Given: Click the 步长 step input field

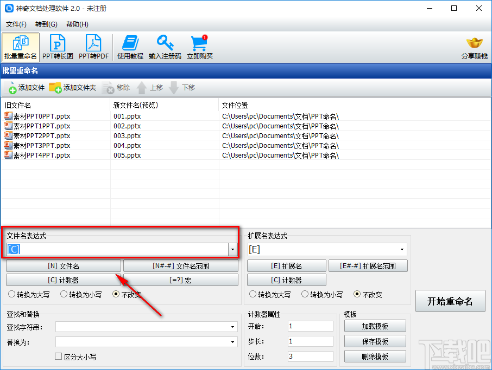Looking at the screenshot, I should pyautogui.click(x=310, y=341).
